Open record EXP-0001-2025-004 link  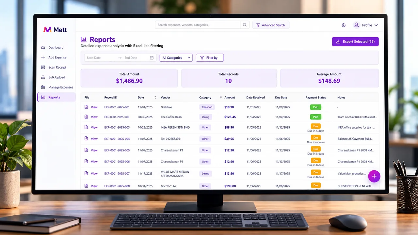(117, 139)
